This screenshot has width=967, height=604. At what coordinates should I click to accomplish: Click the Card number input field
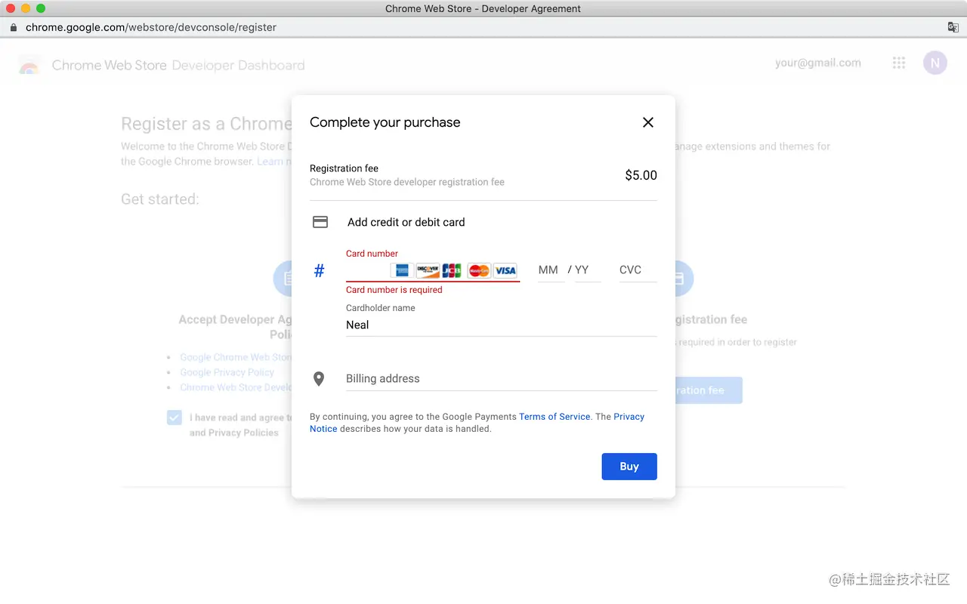click(367, 270)
